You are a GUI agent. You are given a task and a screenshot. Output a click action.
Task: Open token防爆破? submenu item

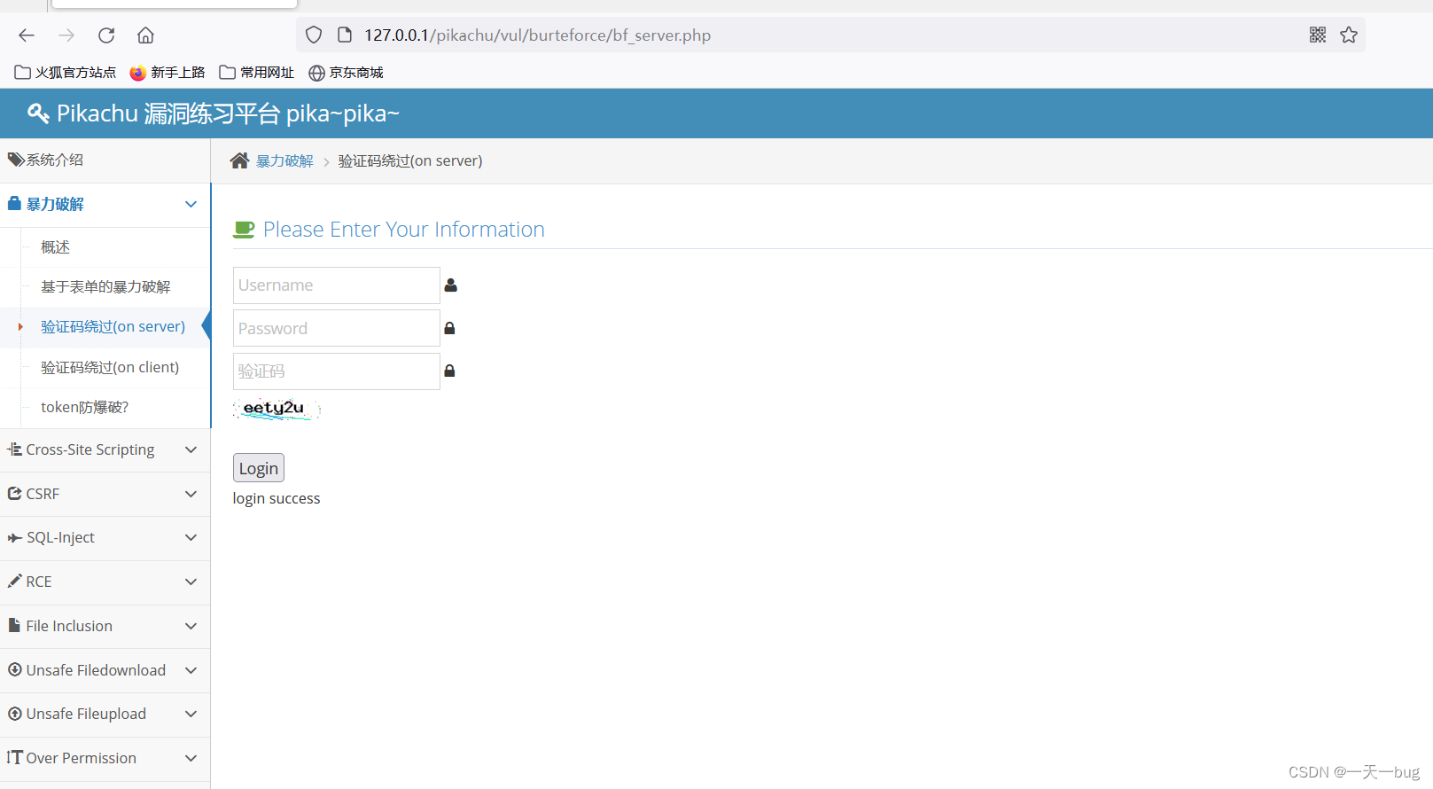pyautogui.click(x=84, y=407)
